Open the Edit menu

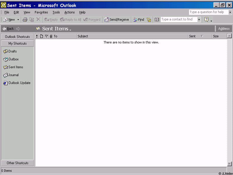point(16,12)
